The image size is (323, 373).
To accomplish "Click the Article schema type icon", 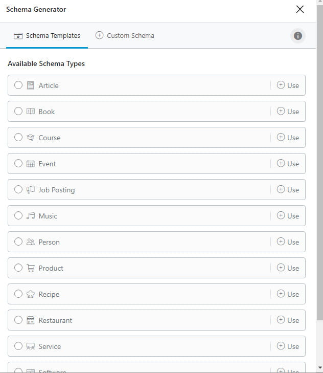I will click(x=31, y=85).
